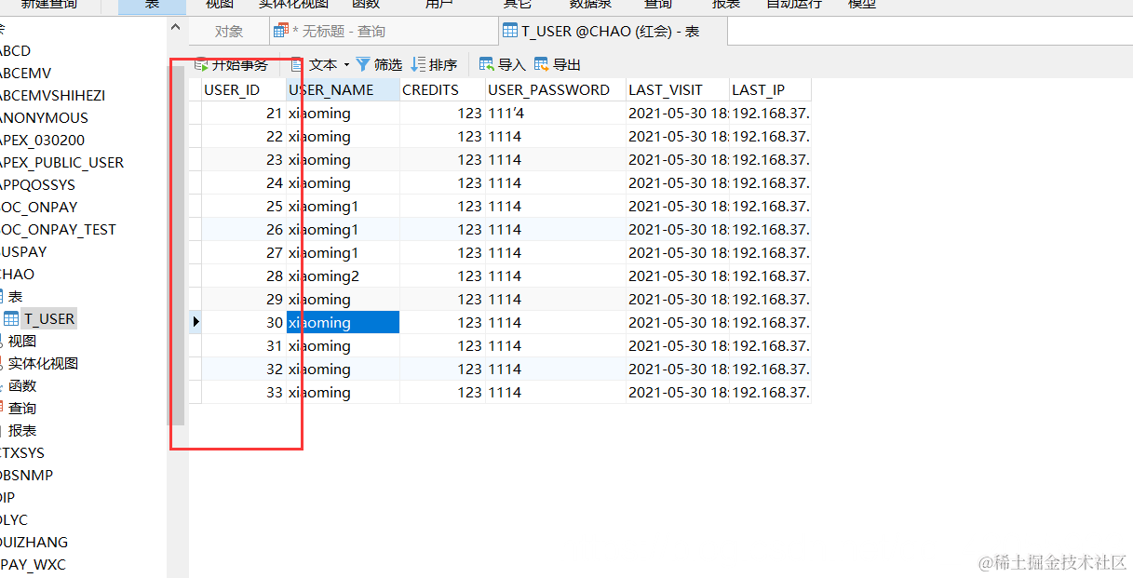Click the USER_NAME column header
Screen dimensions: 1133x578
click(x=343, y=90)
